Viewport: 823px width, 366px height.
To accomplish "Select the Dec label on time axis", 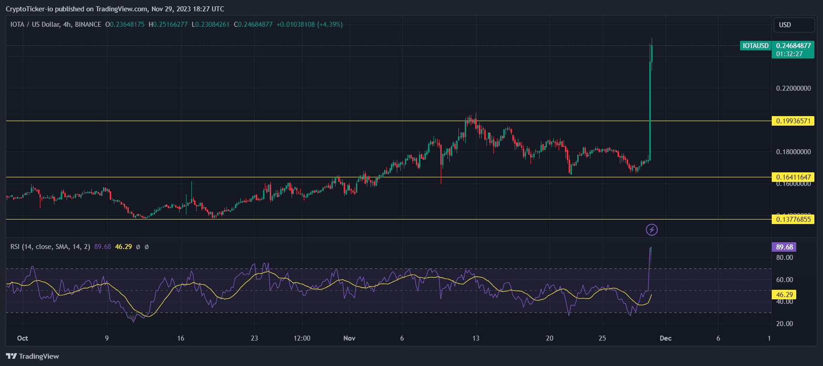I will click(x=665, y=338).
